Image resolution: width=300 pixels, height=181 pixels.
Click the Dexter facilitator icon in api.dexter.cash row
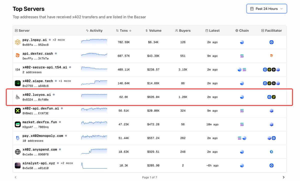pyautogui.click(x=271, y=56)
